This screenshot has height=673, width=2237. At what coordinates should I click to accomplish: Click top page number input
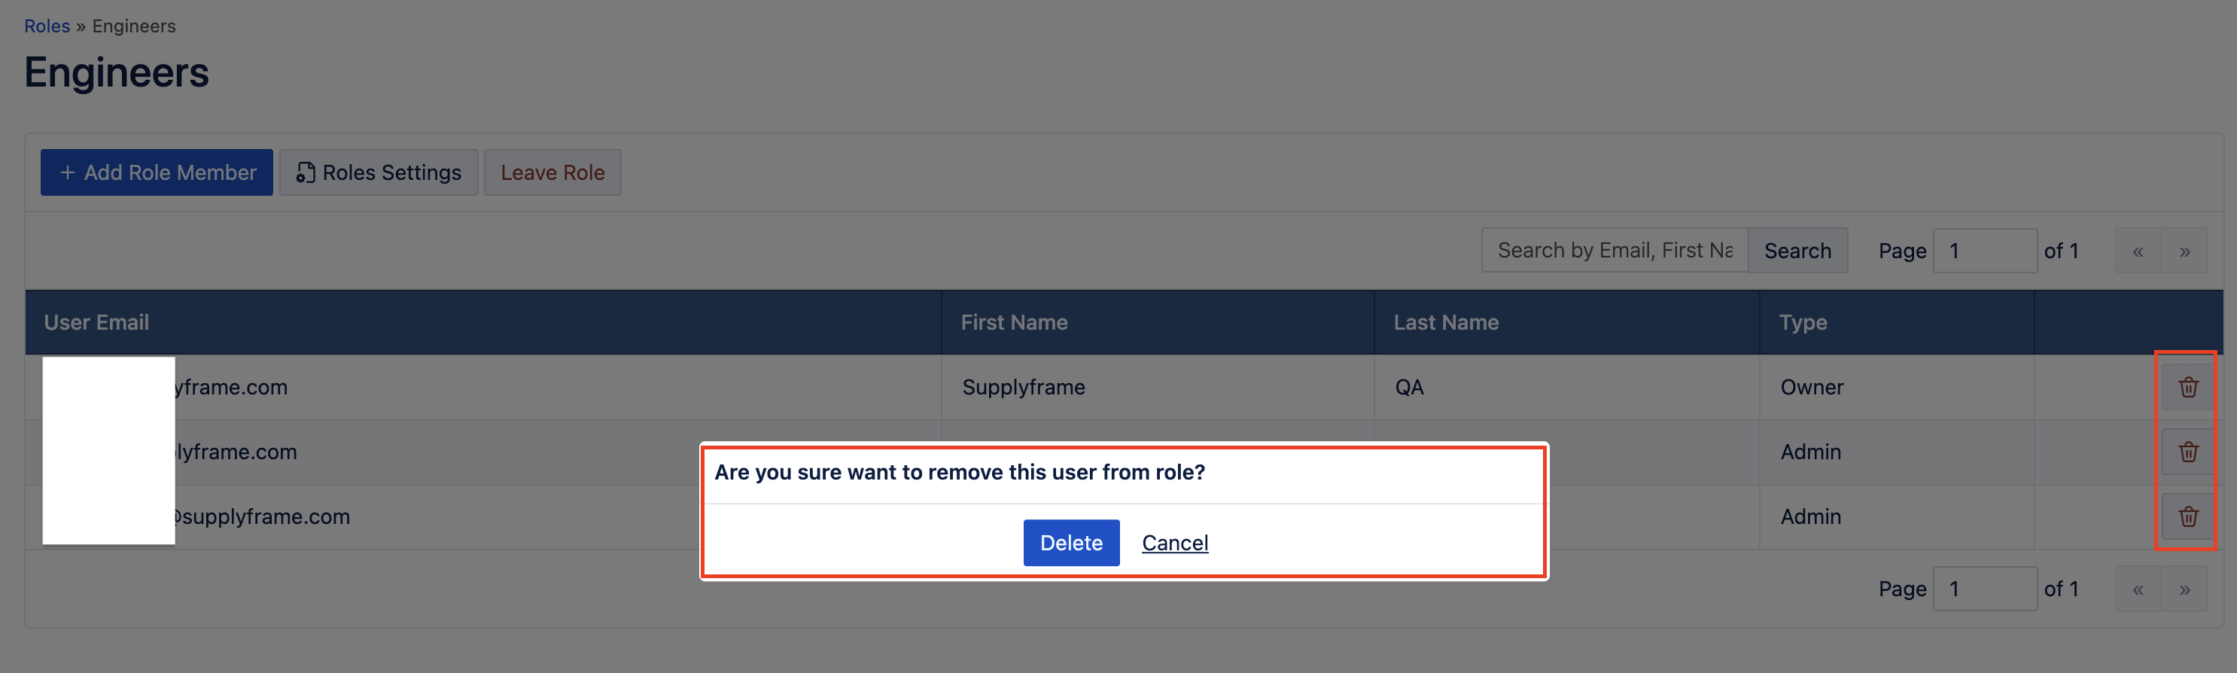[x=1984, y=251]
